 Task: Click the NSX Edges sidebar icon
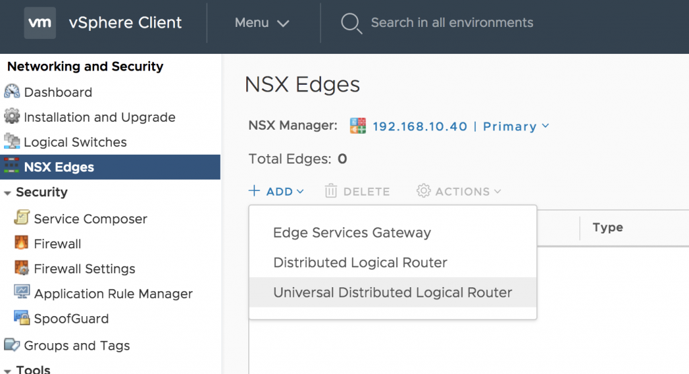[x=11, y=166]
